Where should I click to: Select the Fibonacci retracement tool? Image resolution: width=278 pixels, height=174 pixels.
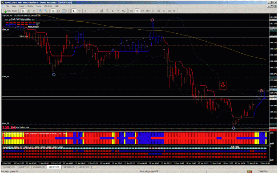pyautogui.click(x=107, y=11)
